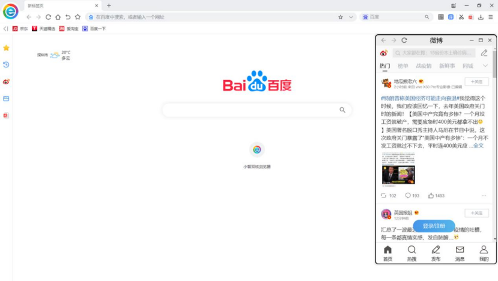Open the blue translate extension icon
This screenshot has height=281, width=498.
[x=451, y=17]
